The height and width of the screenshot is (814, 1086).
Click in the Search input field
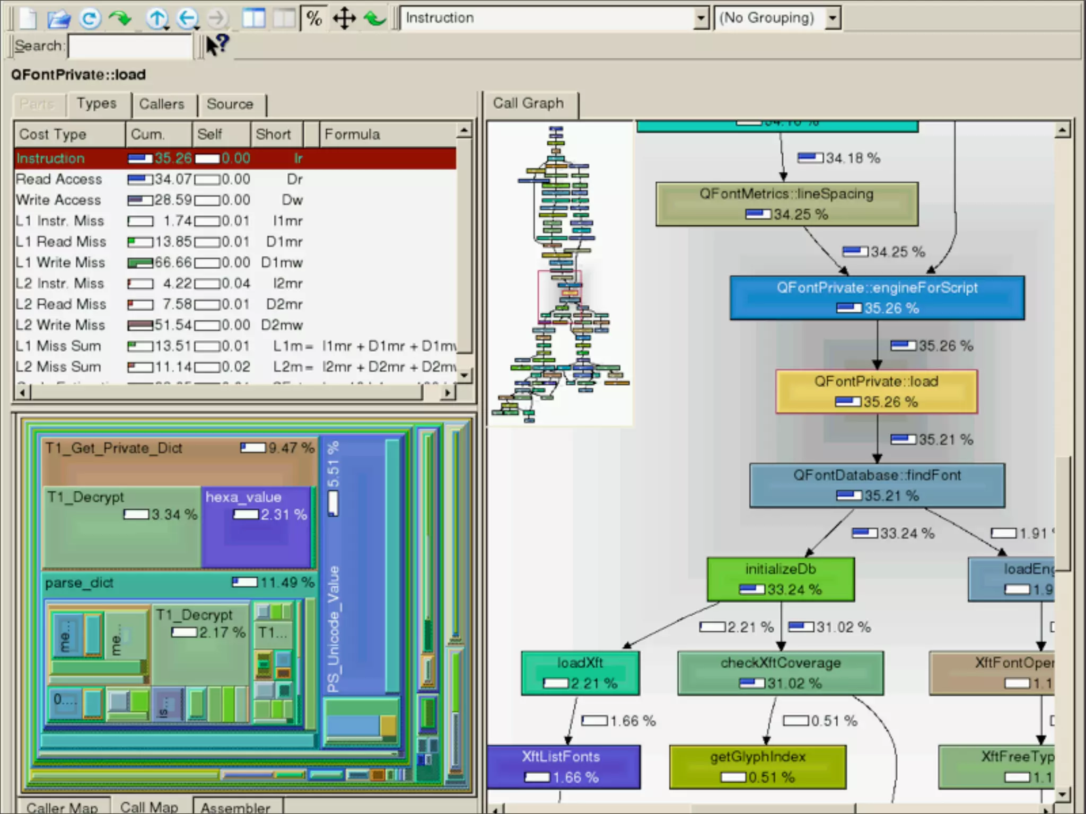click(x=130, y=46)
